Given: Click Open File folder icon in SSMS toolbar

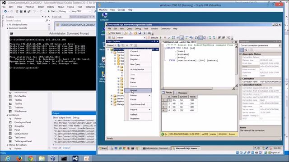Looking at the screenshot, I should (x=135, y=33).
